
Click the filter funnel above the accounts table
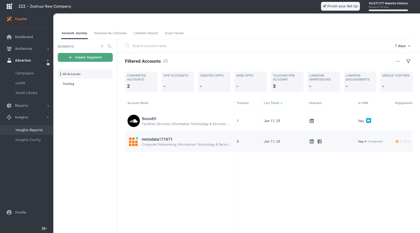point(408,61)
